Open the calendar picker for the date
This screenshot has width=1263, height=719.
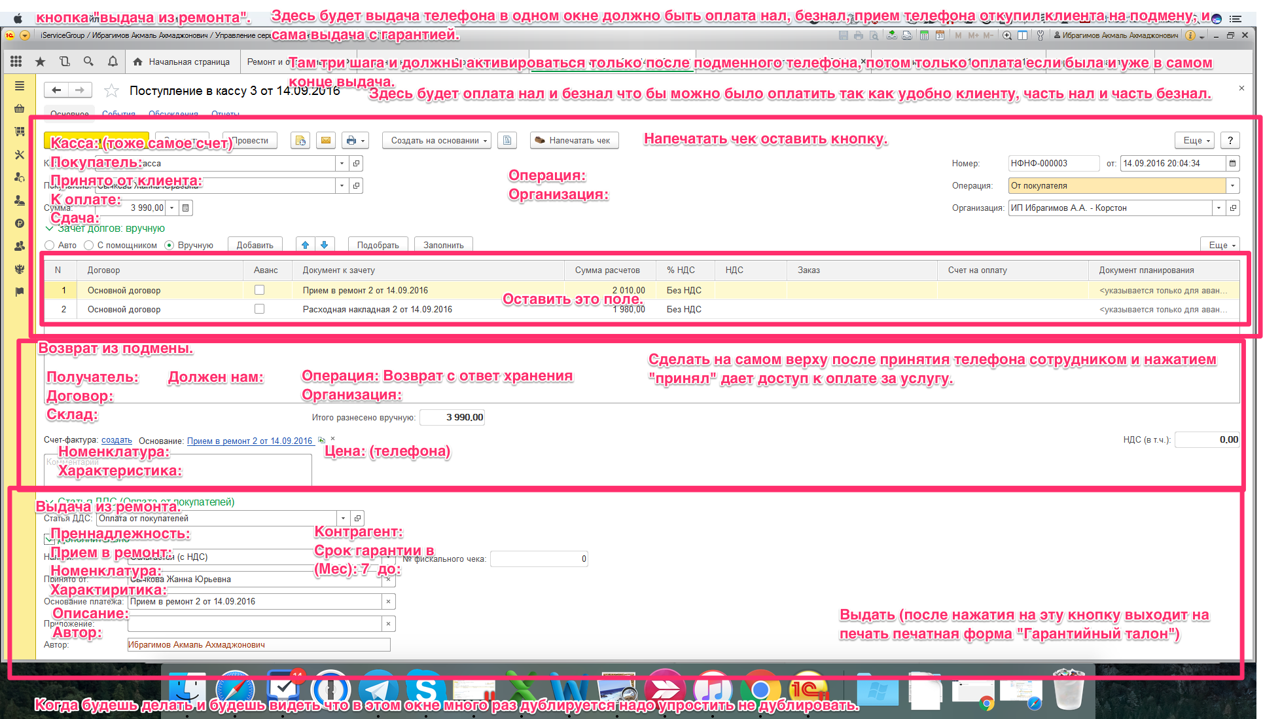click(x=1233, y=163)
